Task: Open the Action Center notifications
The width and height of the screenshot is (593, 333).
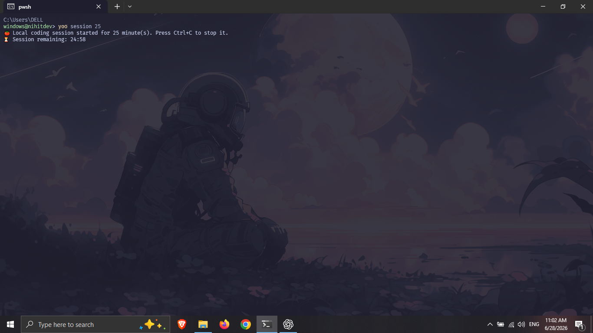Action: tap(579, 325)
